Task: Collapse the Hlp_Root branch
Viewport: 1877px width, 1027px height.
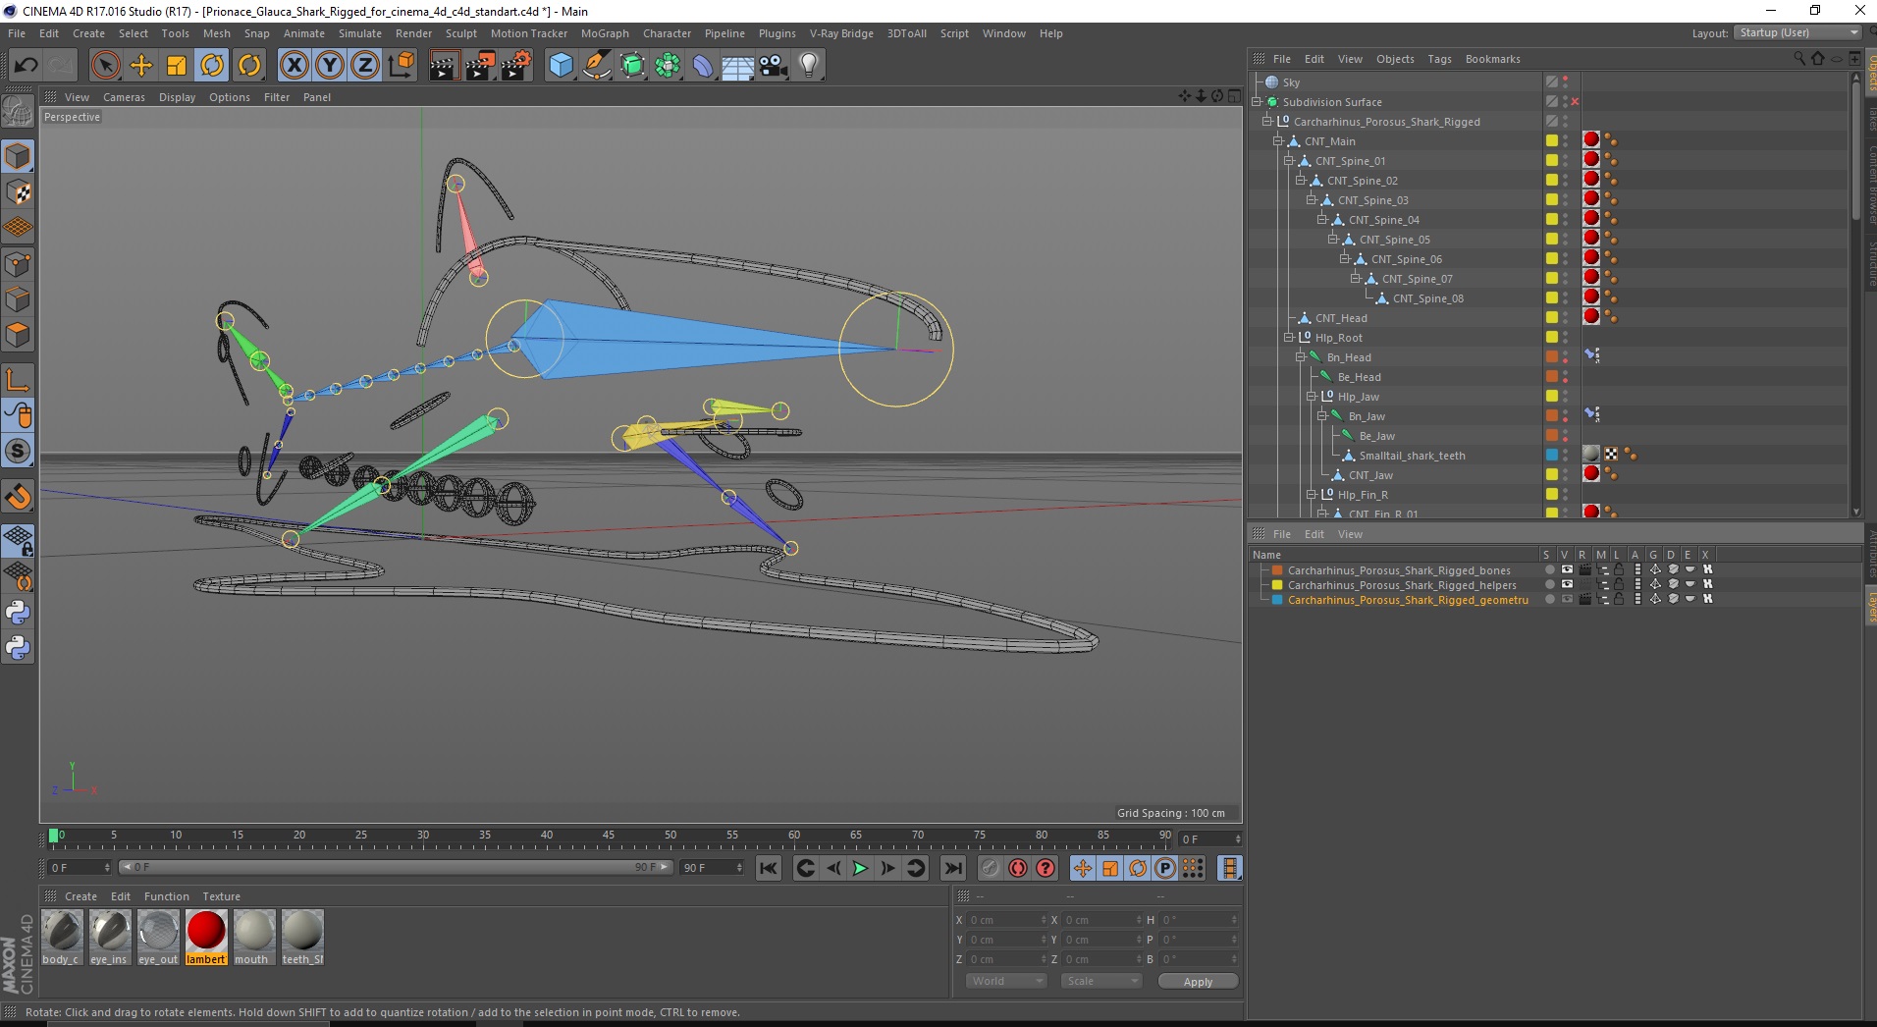Action: point(1289,338)
